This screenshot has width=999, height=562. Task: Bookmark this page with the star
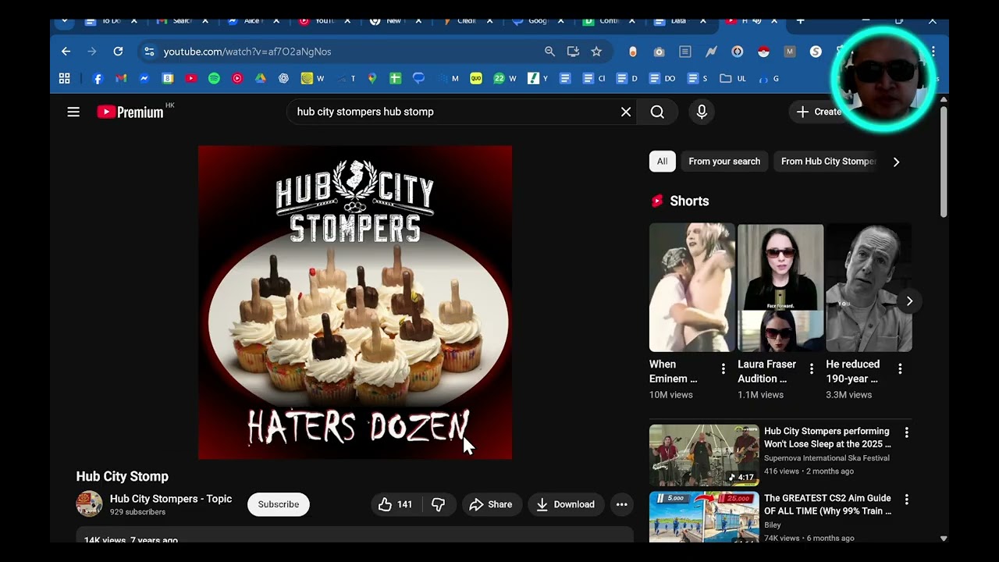point(596,52)
